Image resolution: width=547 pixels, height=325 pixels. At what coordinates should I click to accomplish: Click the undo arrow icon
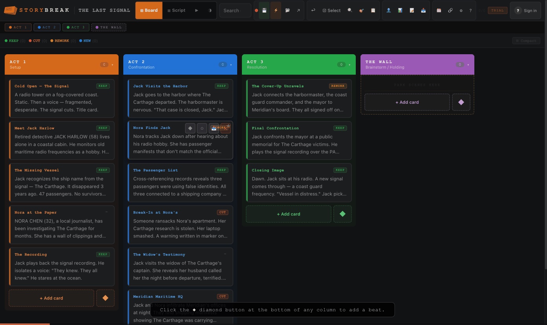click(313, 11)
